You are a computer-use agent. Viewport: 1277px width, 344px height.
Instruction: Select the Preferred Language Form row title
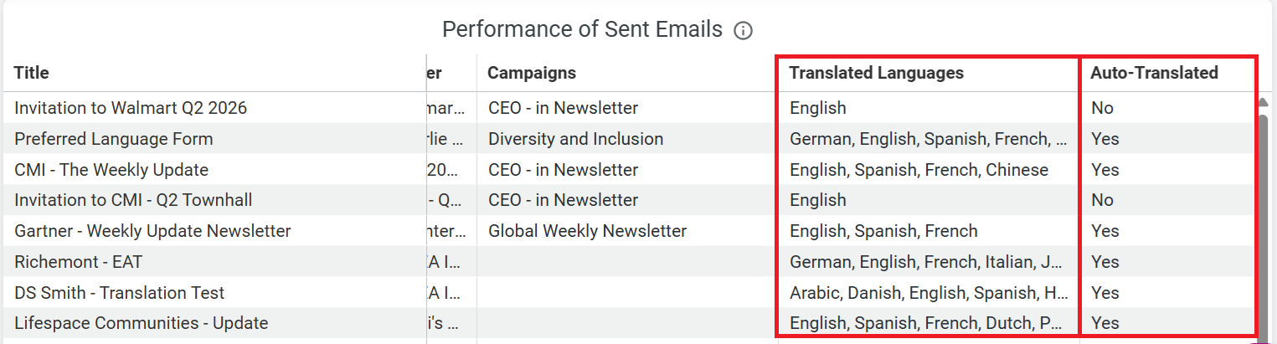[114, 139]
